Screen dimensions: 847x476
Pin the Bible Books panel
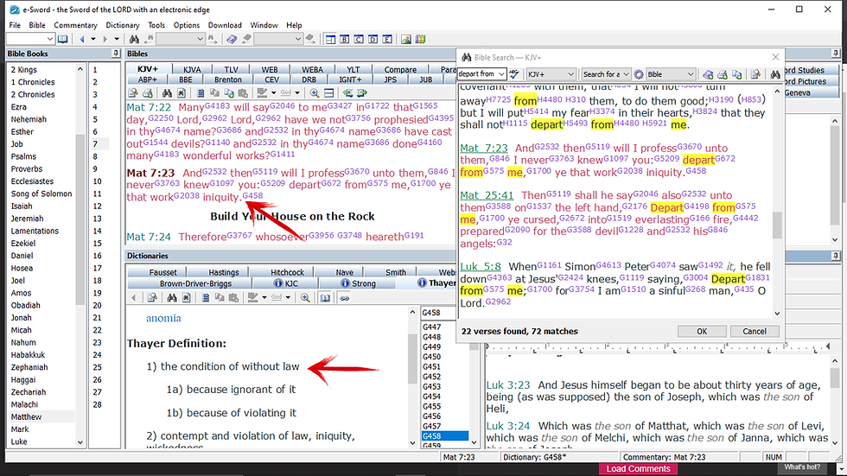tap(116, 54)
